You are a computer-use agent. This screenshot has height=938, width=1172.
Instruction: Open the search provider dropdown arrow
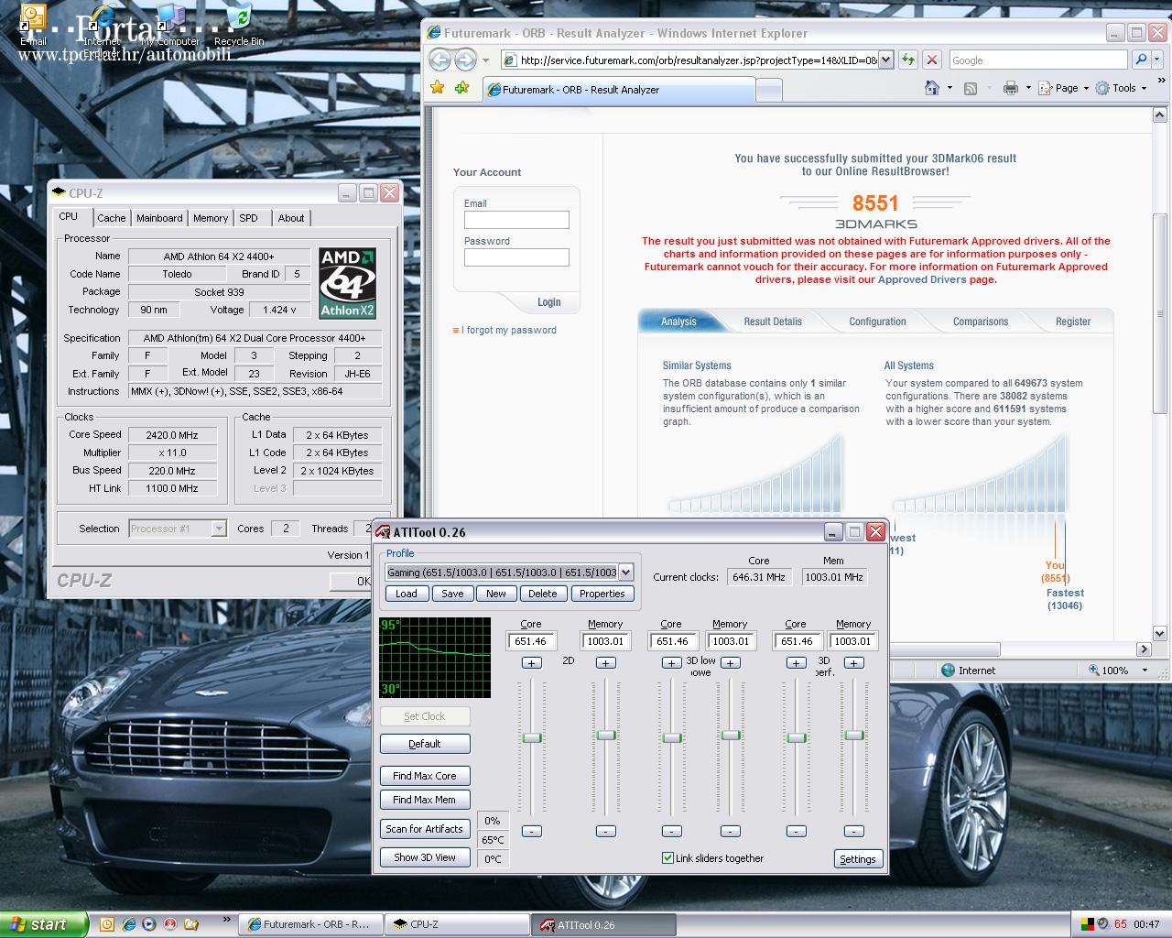[x=1156, y=60]
